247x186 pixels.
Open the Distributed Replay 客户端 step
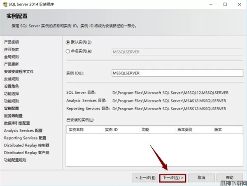pyautogui.click(x=27, y=153)
